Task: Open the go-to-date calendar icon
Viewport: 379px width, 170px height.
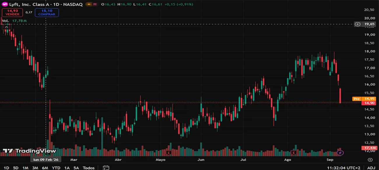Action: (x=106, y=168)
